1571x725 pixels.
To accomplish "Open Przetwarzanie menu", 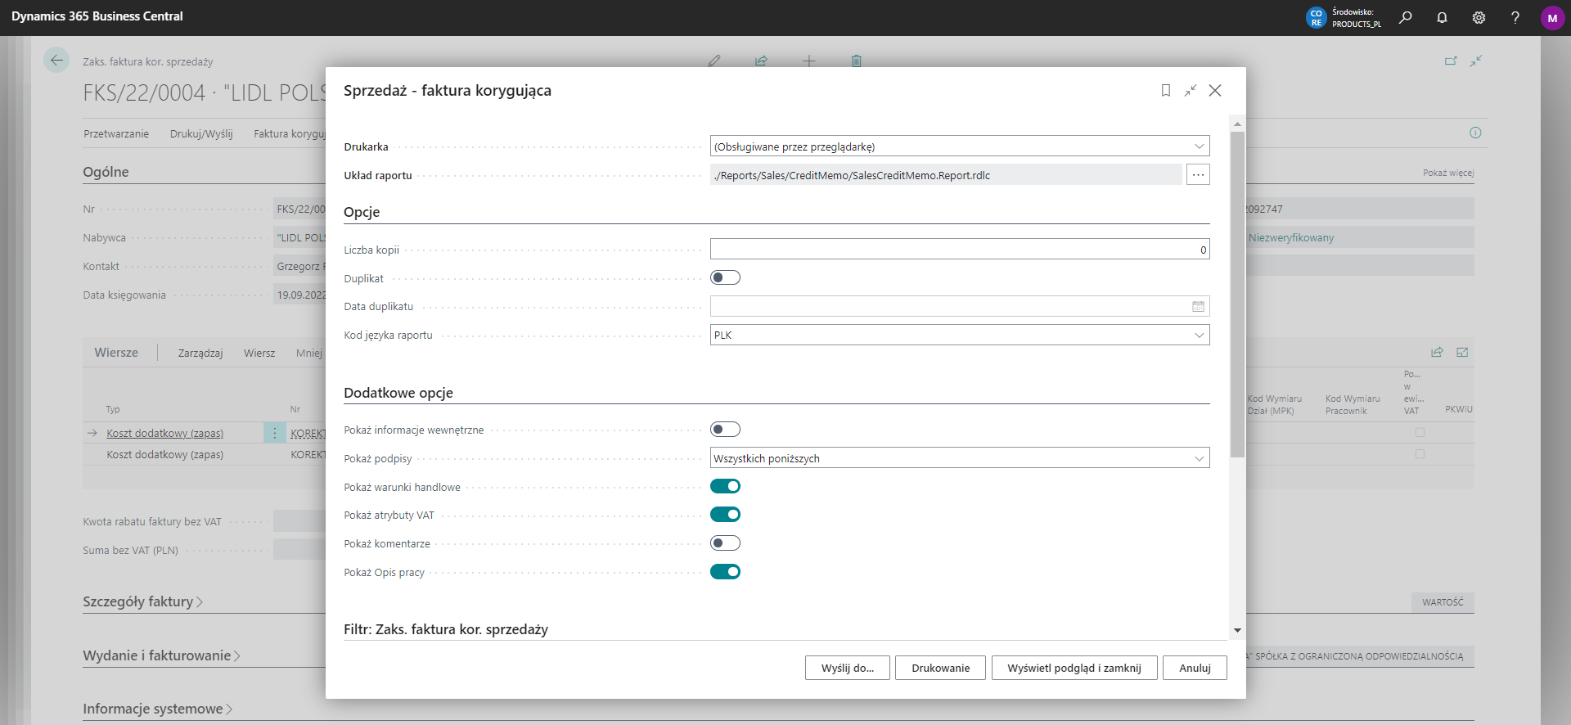I will [x=116, y=133].
